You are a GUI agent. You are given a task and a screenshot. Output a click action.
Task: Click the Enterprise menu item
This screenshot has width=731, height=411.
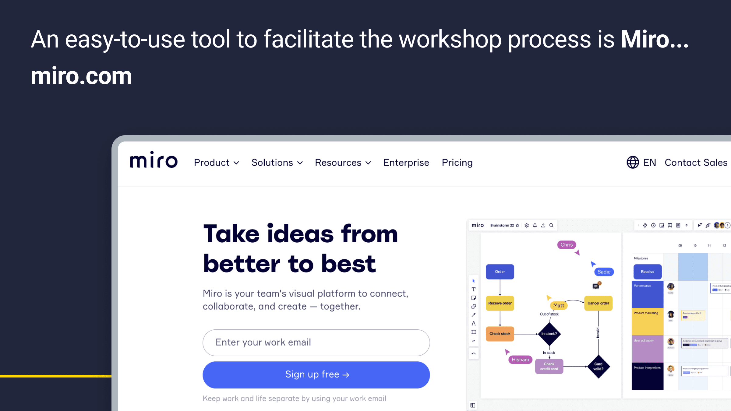[406, 162]
